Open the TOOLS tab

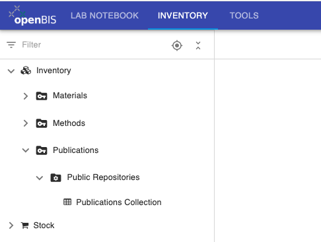click(244, 16)
